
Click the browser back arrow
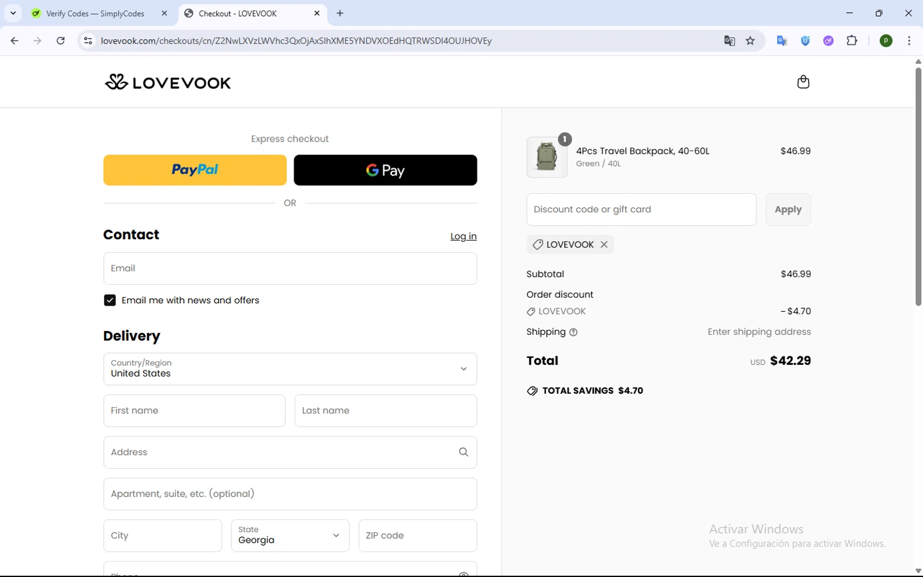[x=14, y=41]
